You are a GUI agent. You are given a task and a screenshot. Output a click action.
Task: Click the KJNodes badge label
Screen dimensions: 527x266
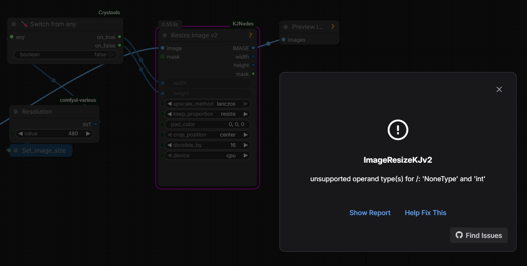(243, 24)
